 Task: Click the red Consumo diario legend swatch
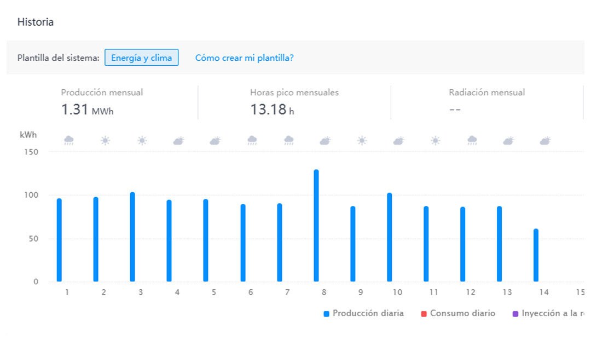(x=424, y=314)
